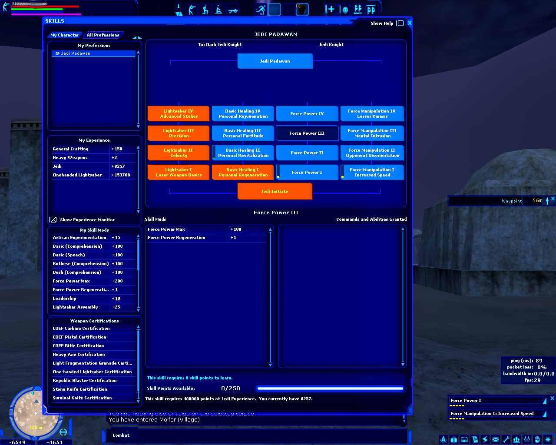Screen dimensions: 556x445
Task: Click the two-figures-with-arrow toolbar icon
Action: coord(357,10)
